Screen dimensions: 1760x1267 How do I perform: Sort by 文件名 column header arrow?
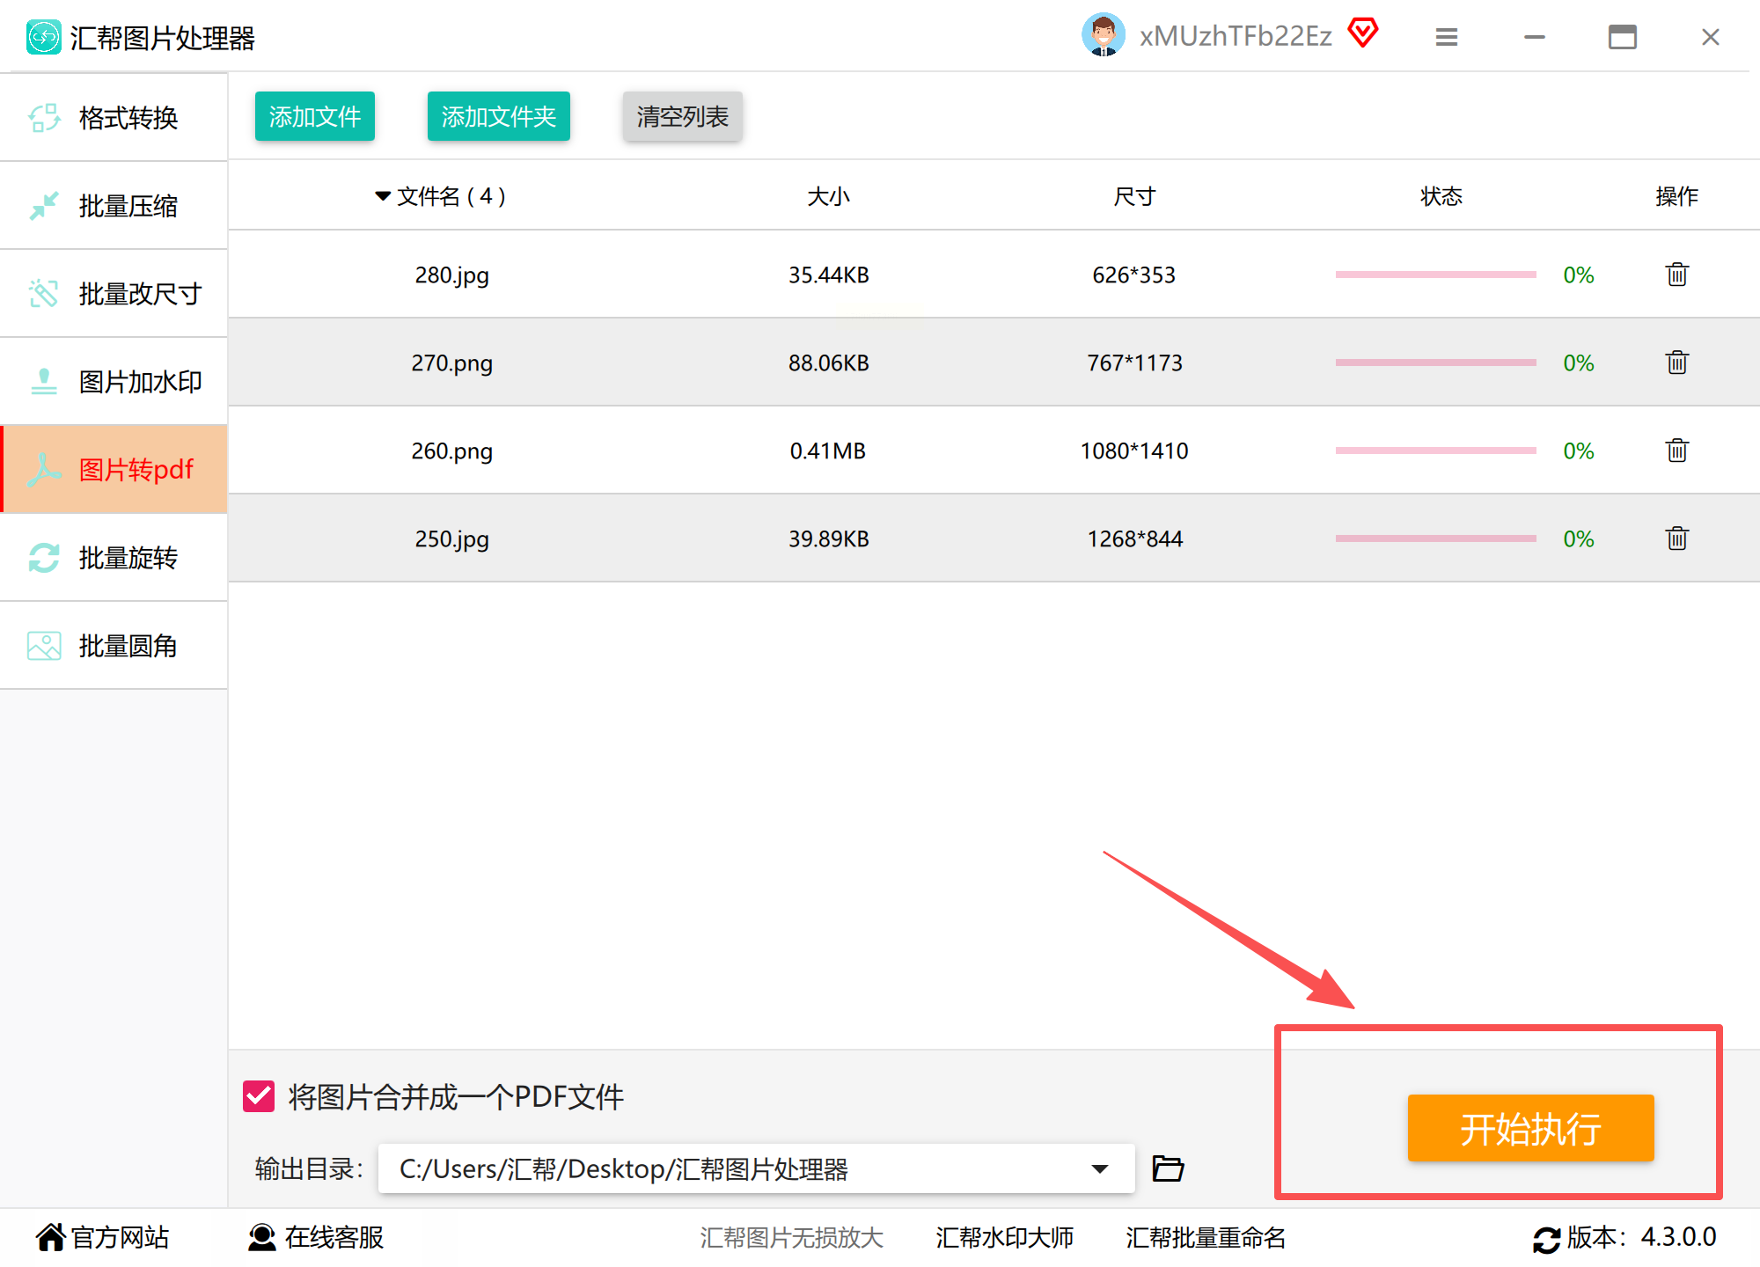coord(383,195)
